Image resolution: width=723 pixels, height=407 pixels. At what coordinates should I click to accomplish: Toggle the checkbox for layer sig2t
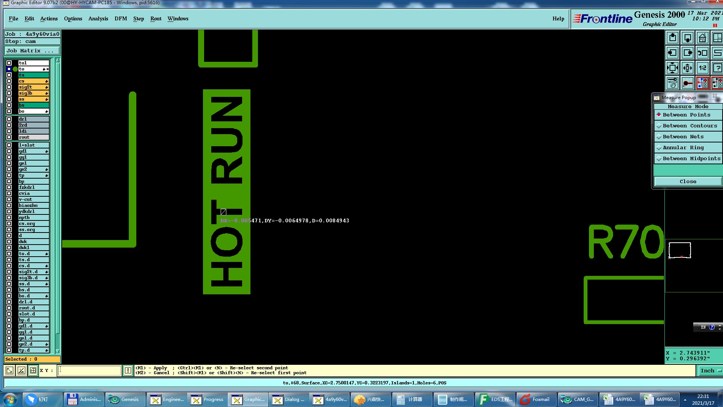[x=9, y=87]
